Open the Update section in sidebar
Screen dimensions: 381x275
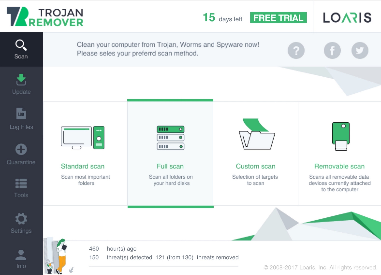coord(21,84)
